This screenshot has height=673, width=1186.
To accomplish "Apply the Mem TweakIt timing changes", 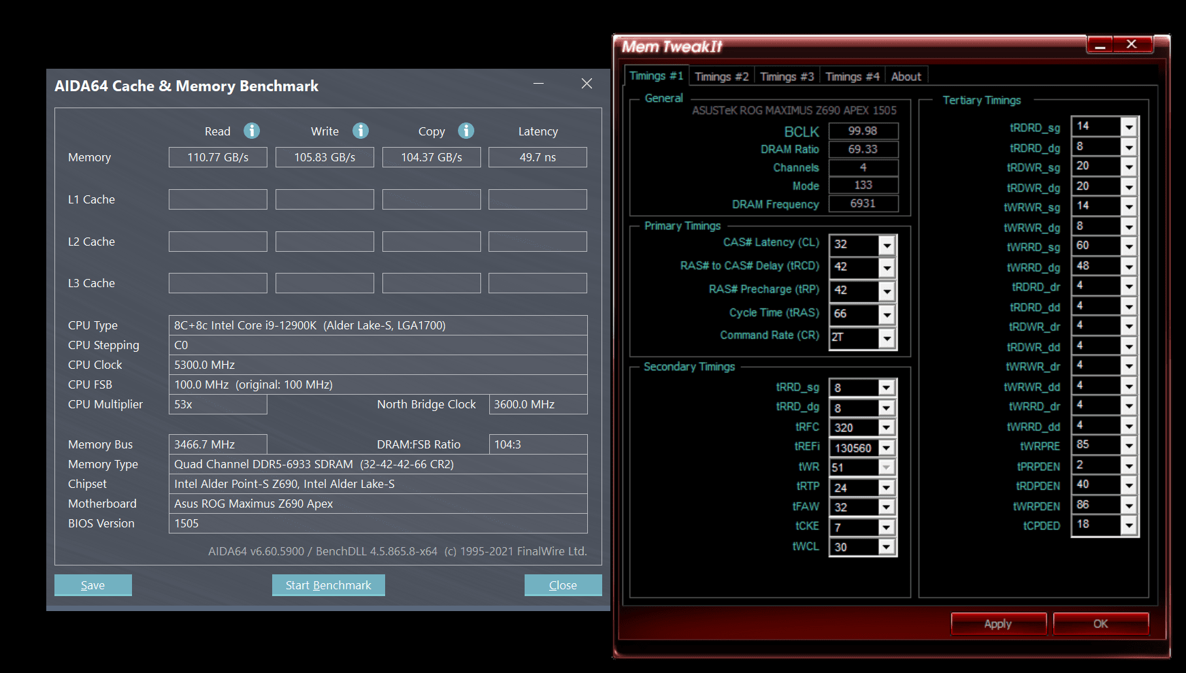I will point(998,623).
